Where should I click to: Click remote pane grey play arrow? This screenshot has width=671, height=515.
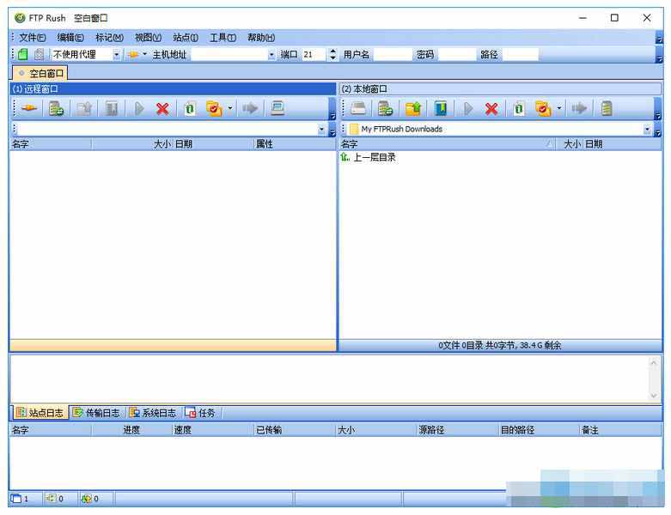click(x=139, y=108)
